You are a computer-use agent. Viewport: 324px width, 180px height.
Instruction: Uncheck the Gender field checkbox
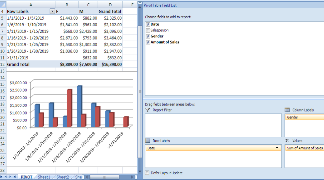148,36
